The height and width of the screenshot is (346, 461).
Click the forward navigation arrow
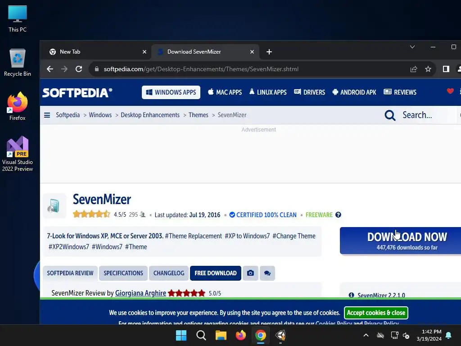pos(64,69)
